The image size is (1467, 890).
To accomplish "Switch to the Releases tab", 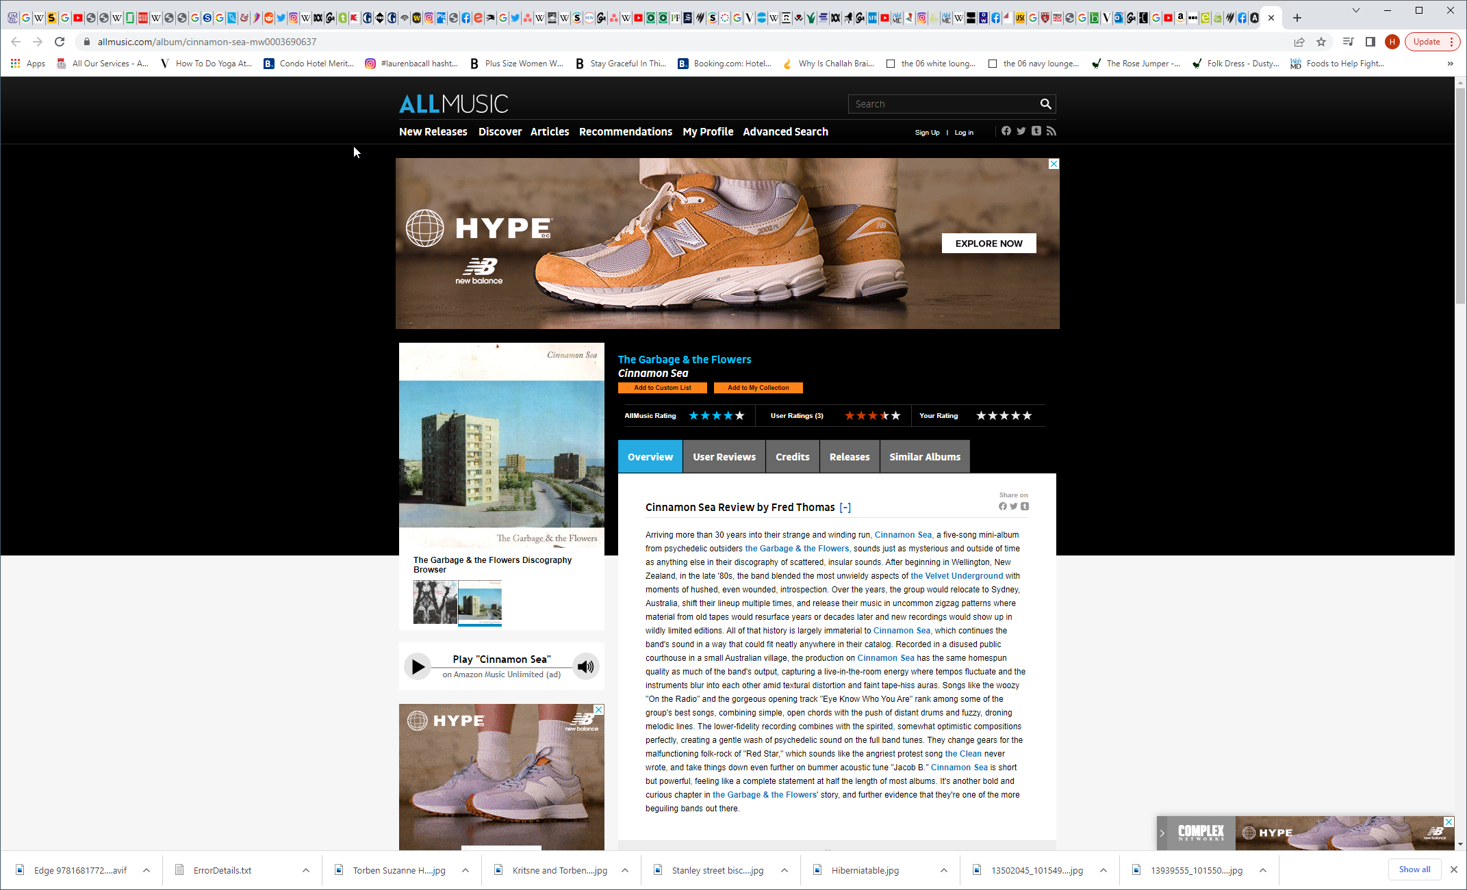I will pyautogui.click(x=850, y=456).
